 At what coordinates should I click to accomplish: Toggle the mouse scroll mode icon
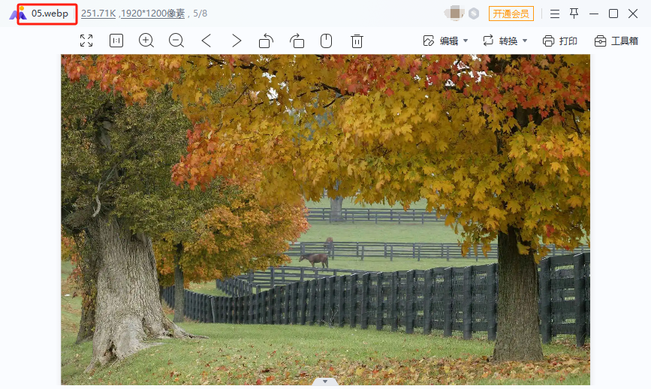pos(327,41)
